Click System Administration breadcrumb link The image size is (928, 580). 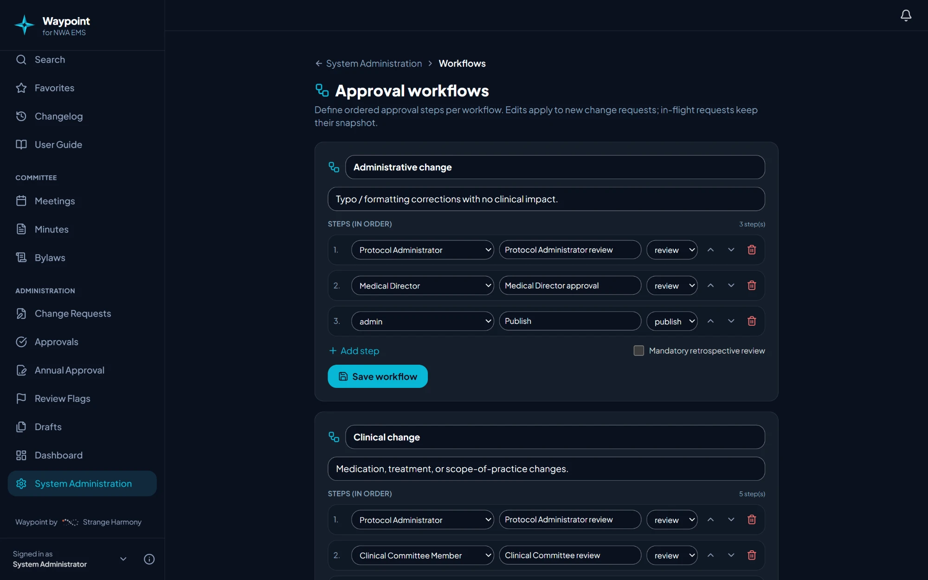pyautogui.click(x=374, y=64)
